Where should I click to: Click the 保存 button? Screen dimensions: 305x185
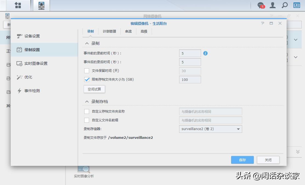242,160
